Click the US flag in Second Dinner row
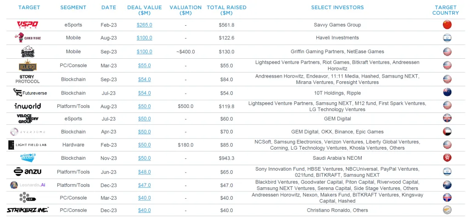Viewport: 470px width, 218px height. point(447,51)
